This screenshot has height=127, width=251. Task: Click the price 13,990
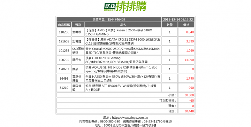click(189, 60)
